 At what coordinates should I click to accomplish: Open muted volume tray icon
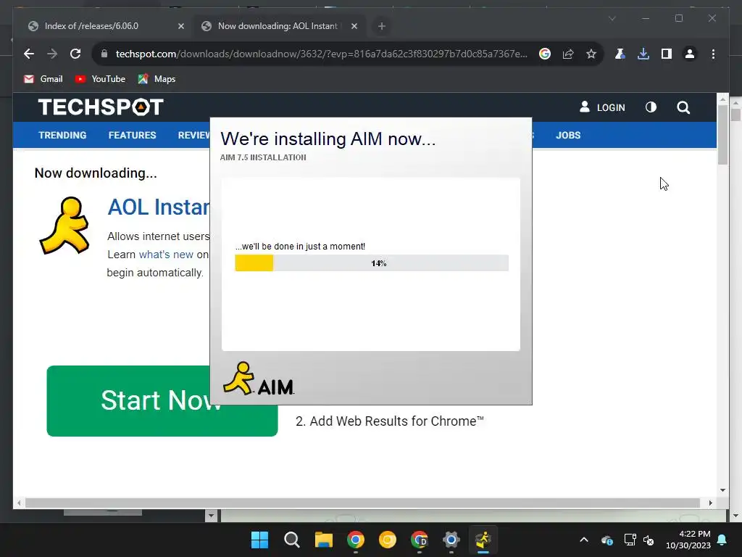coord(649,540)
